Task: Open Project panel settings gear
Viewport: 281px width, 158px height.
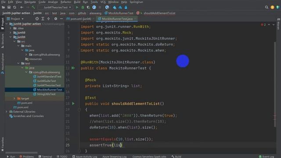Action: (56, 18)
